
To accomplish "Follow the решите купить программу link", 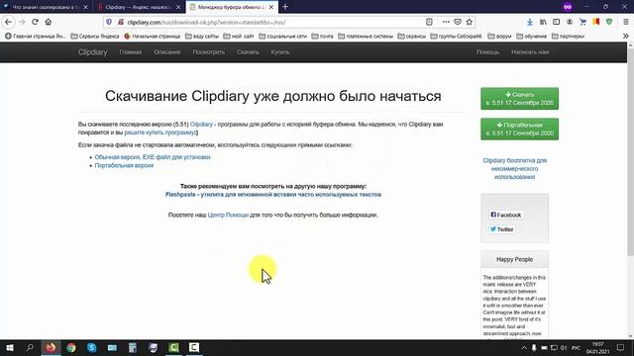I will [160, 133].
